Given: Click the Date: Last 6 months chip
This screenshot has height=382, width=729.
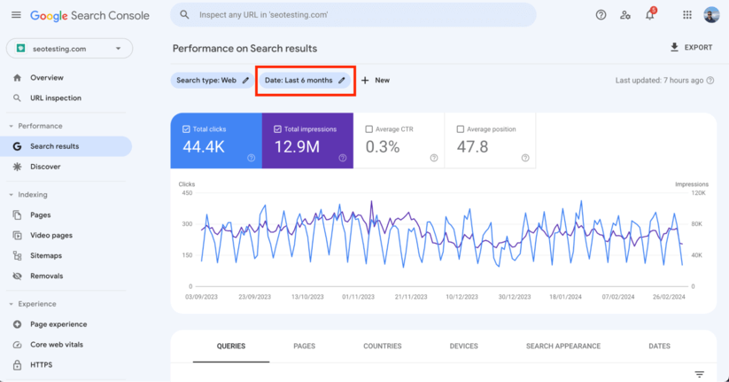Looking at the screenshot, I should pos(305,81).
